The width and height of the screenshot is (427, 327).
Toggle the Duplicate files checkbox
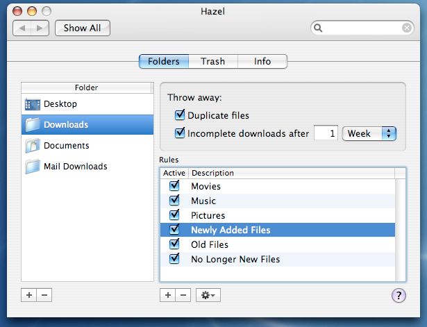coord(180,115)
